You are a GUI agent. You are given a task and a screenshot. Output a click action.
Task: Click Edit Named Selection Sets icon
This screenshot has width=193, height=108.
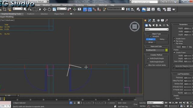coord(104,9)
